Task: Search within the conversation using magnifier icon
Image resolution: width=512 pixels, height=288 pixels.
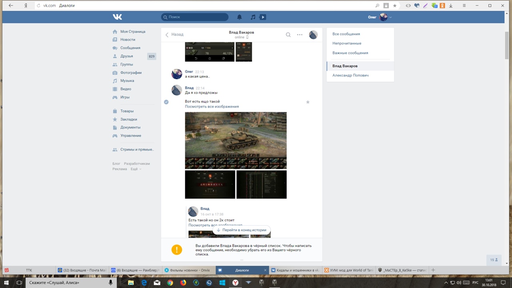Action: tap(288, 35)
